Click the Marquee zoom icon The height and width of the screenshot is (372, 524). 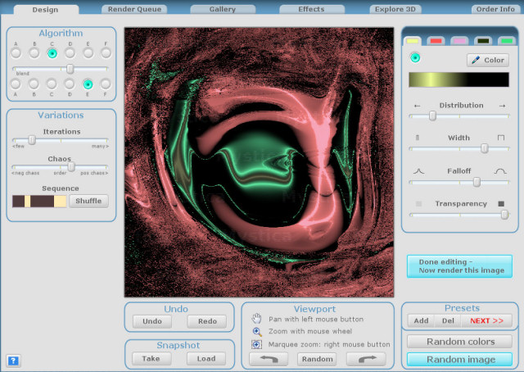(256, 345)
